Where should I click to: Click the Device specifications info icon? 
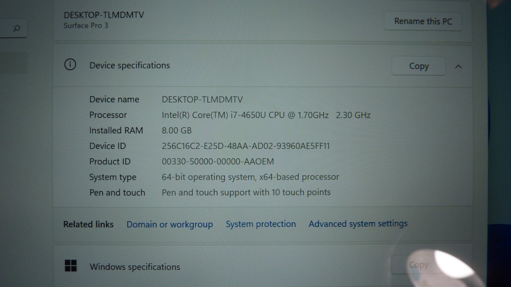(70, 65)
